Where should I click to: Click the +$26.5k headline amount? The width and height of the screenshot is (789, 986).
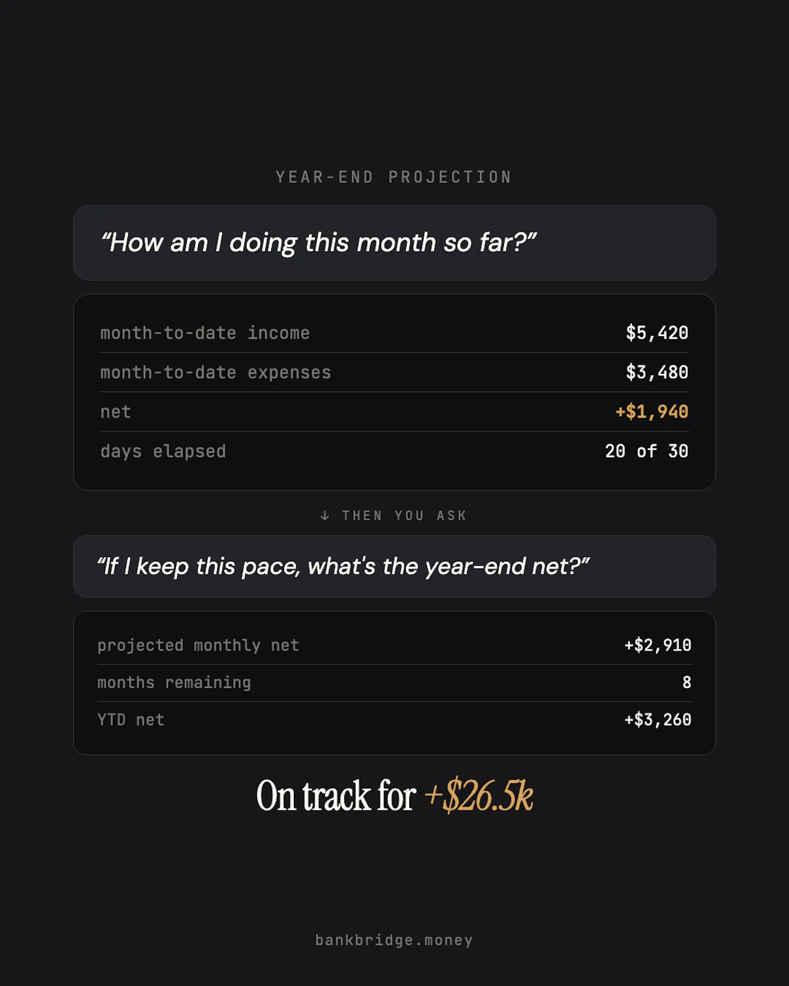(x=478, y=795)
